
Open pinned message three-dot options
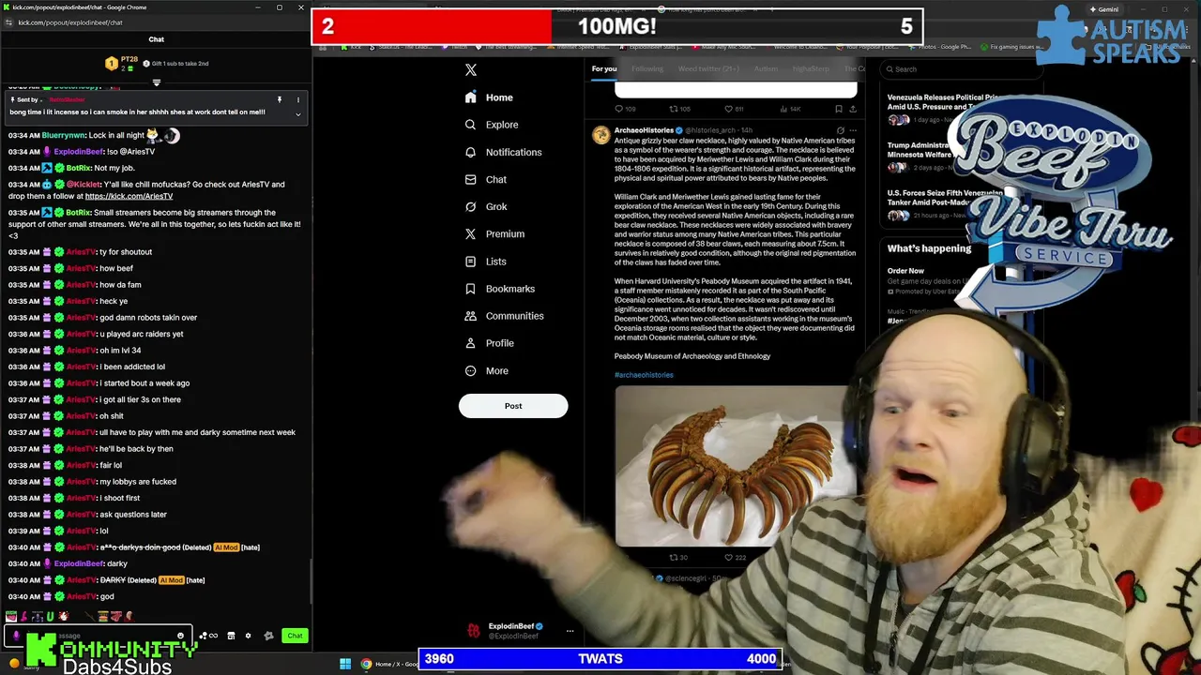(297, 99)
